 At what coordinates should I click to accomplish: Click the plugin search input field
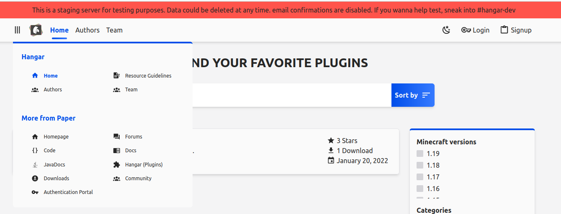click(x=292, y=95)
